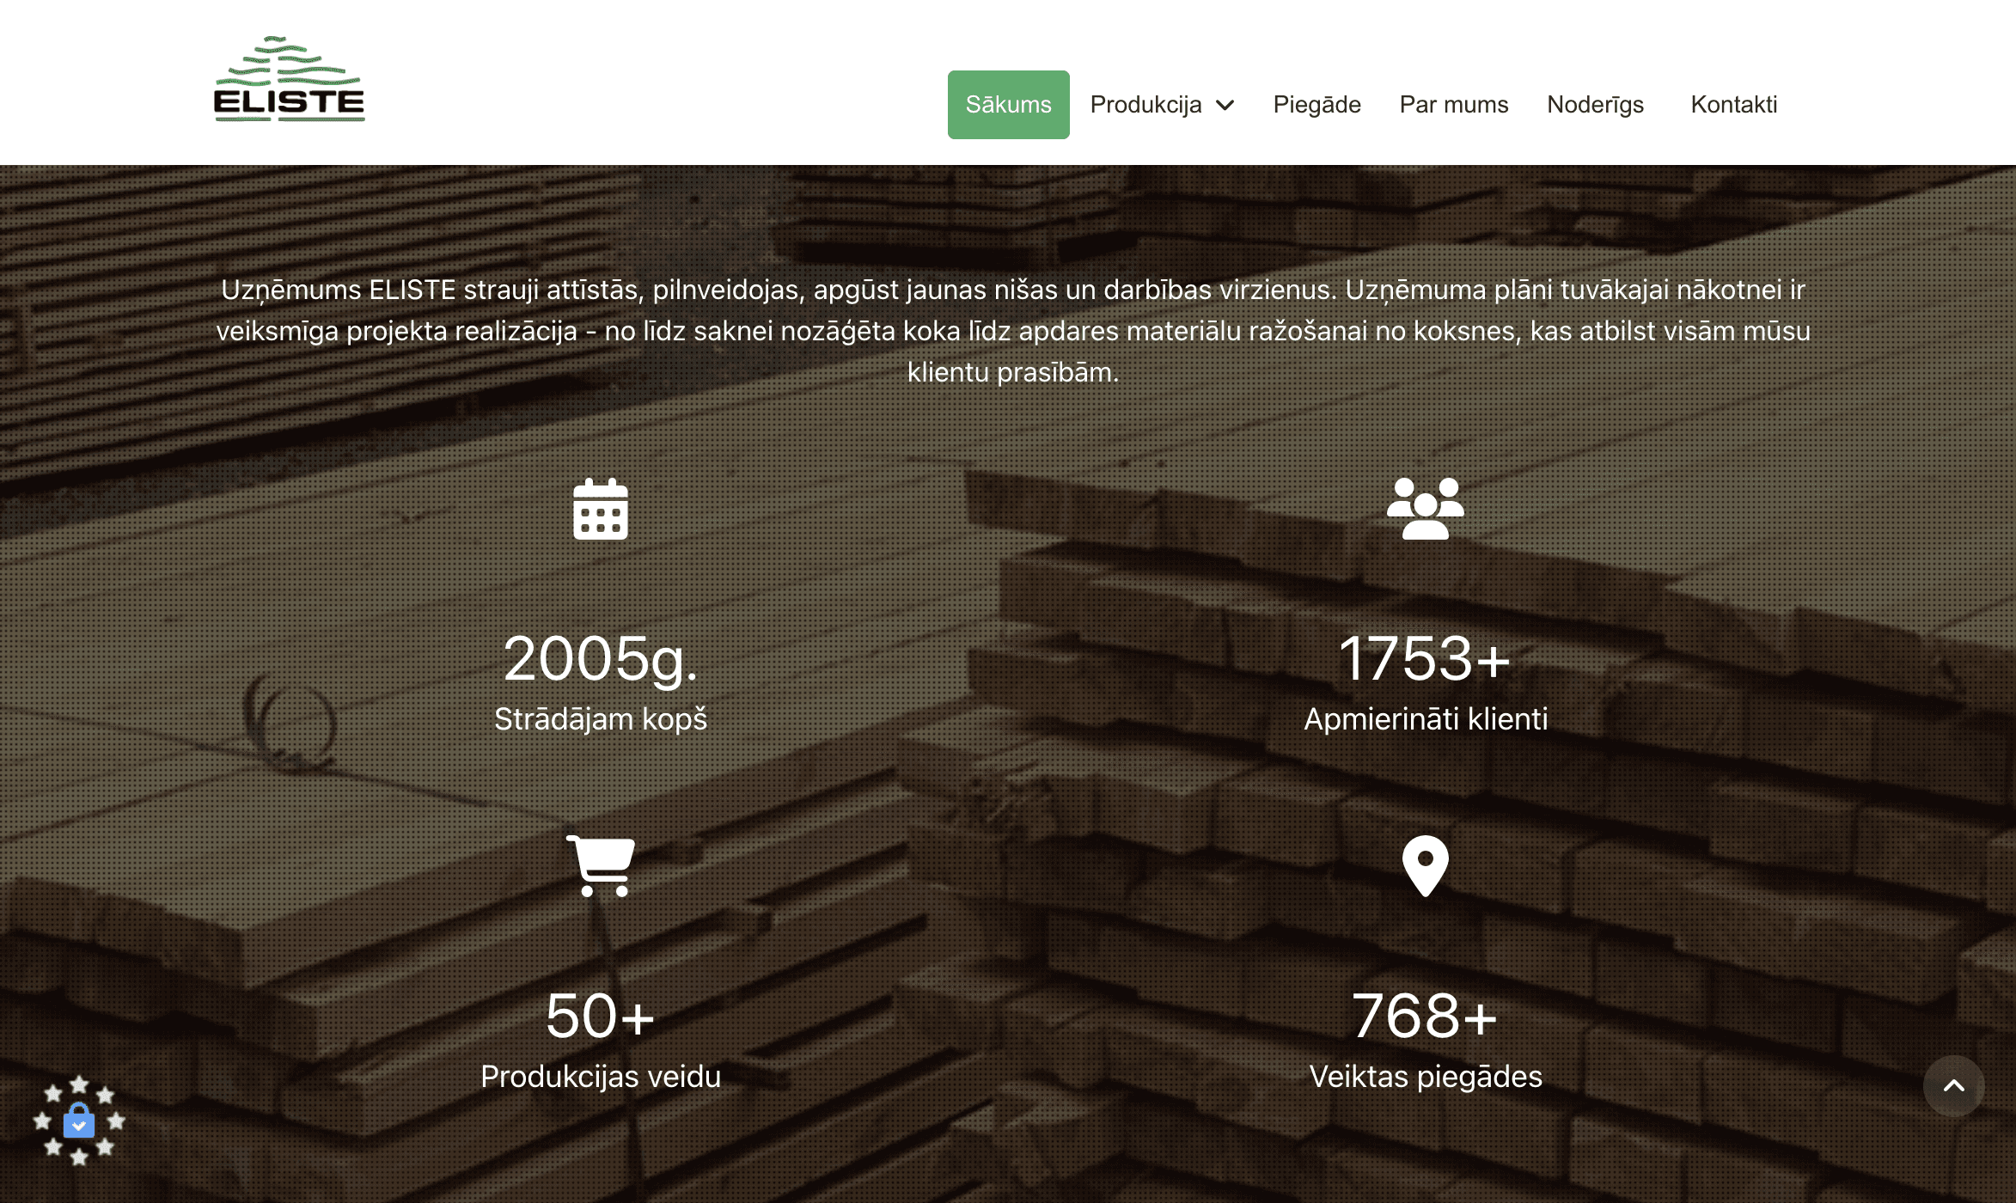Open the Produkcija menu

1145,105
